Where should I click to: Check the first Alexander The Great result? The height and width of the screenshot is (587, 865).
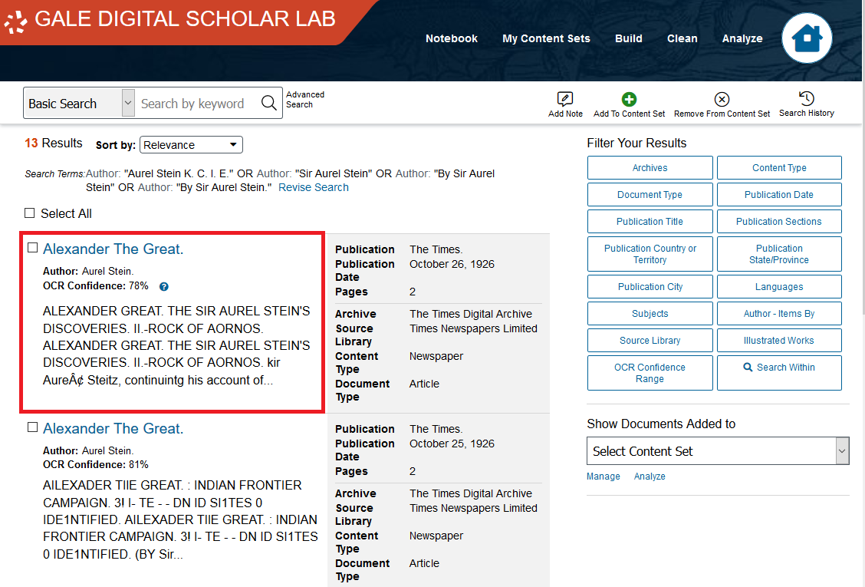pyautogui.click(x=31, y=247)
